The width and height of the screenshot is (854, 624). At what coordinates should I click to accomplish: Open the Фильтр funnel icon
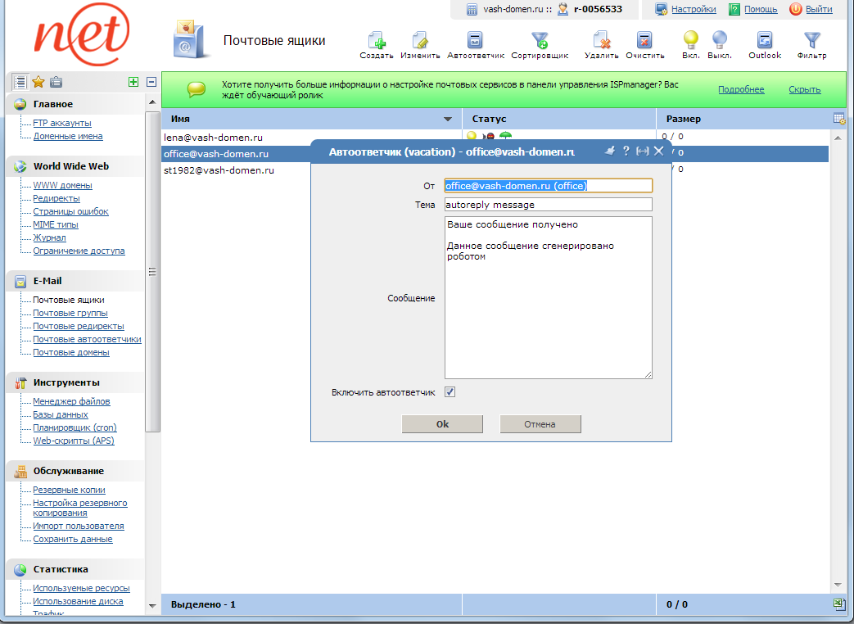point(811,41)
